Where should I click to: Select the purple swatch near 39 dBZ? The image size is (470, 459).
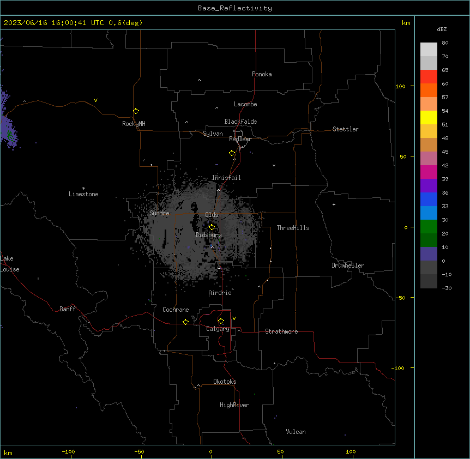pyautogui.click(x=429, y=185)
